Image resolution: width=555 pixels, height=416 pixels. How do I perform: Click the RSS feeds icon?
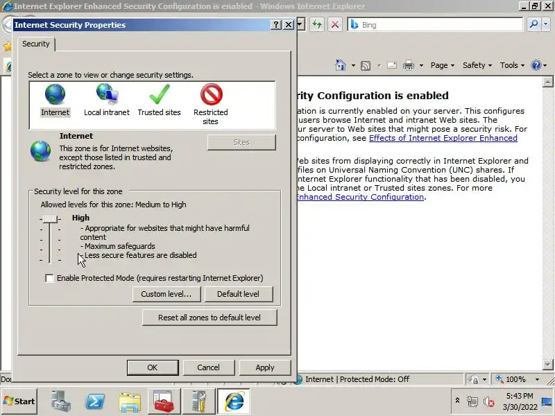366,65
